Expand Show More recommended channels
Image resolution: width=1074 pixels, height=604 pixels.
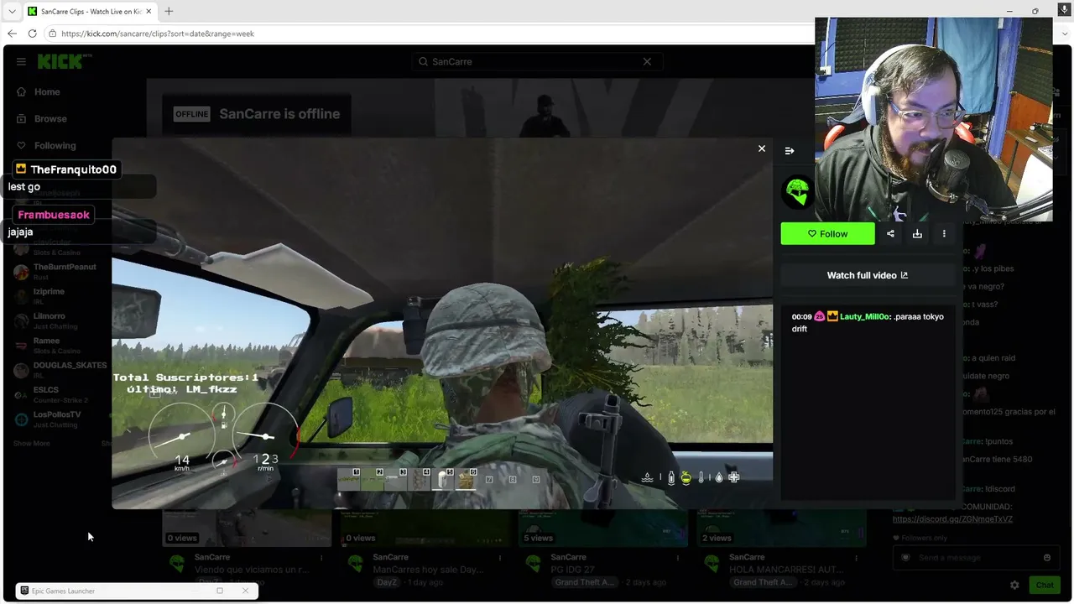(x=31, y=443)
